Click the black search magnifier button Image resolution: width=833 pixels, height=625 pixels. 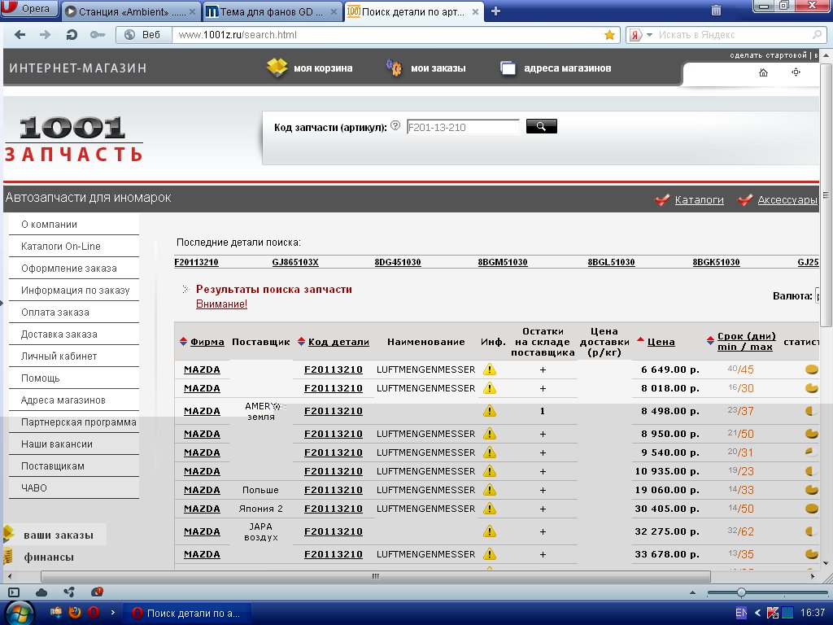tap(541, 126)
